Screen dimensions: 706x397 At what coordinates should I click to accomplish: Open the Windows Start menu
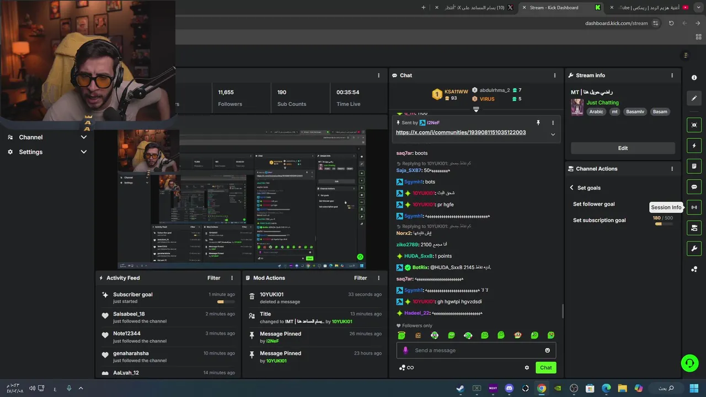pyautogui.click(x=694, y=388)
